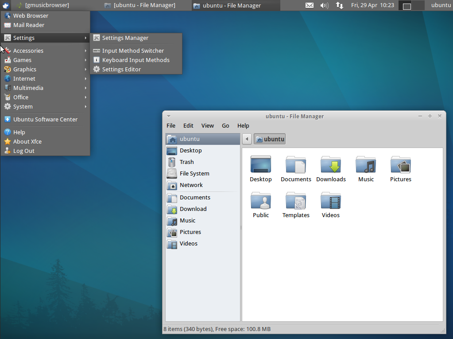
Task: Open File System in the sidebar
Action: [203, 174]
